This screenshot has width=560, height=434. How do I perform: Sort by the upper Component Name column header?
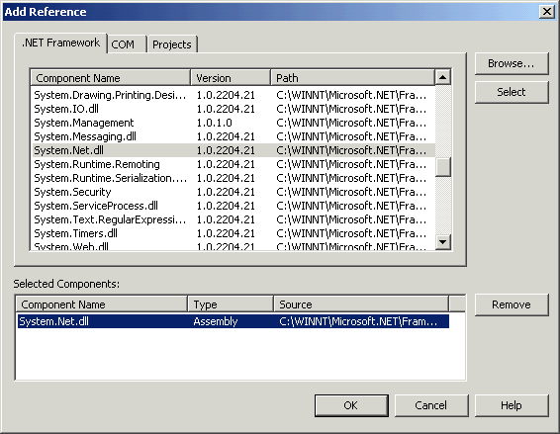pos(111,78)
